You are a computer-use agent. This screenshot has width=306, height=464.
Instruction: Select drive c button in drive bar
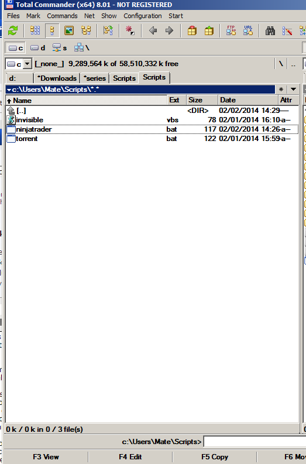tap(15, 48)
